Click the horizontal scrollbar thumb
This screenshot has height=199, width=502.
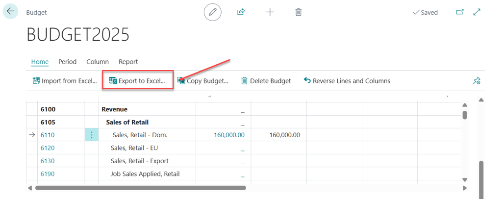tap(140, 188)
